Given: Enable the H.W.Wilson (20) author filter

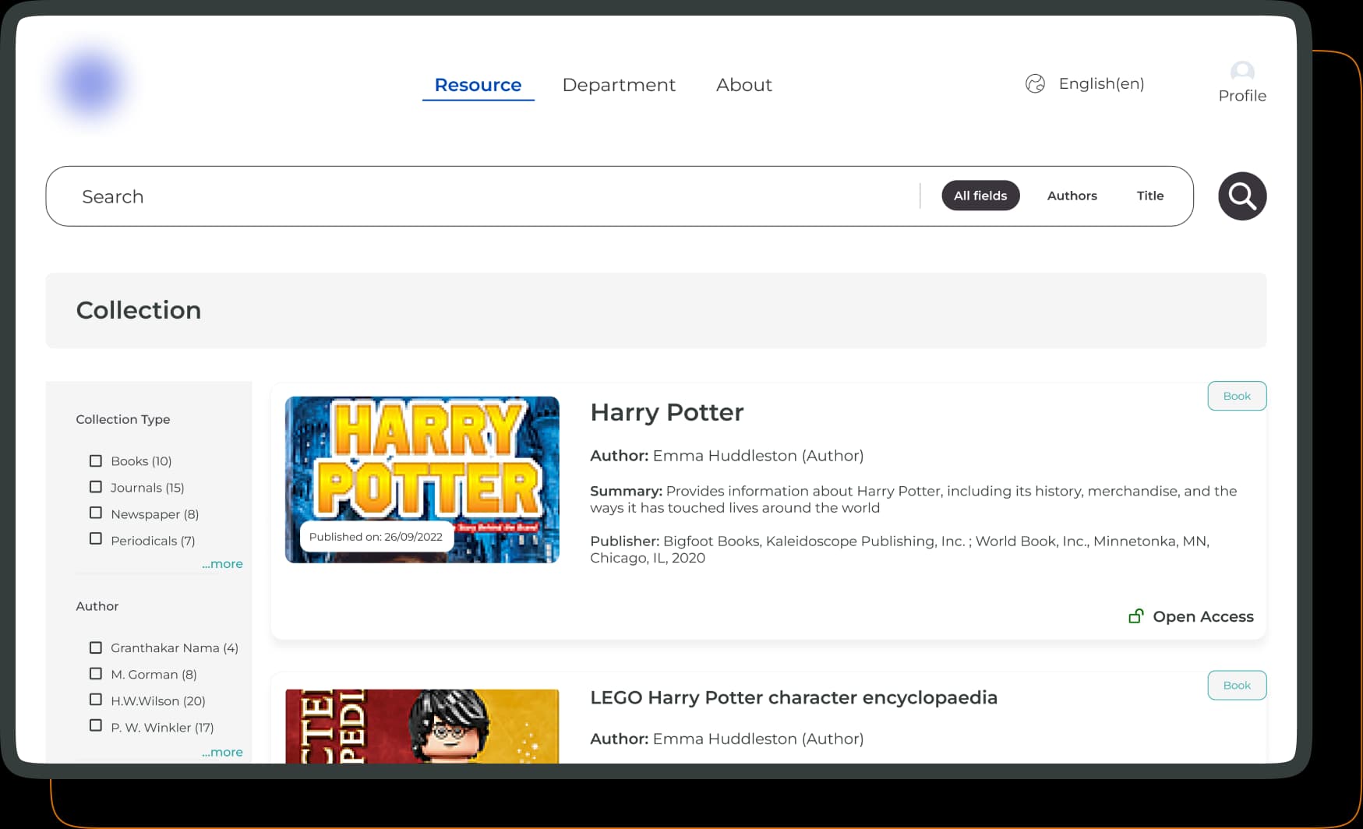Looking at the screenshot, I should click(96, 700).
